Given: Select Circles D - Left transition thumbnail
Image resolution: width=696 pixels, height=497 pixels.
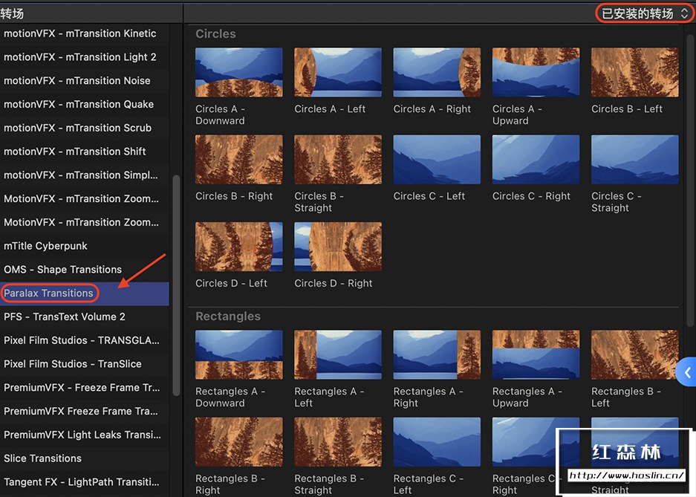Looking at the screenshot, I should click(x=238, y=247).
